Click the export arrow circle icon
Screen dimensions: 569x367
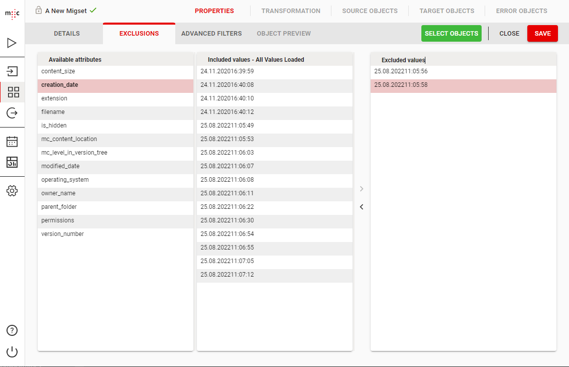[x=12, y=113]
